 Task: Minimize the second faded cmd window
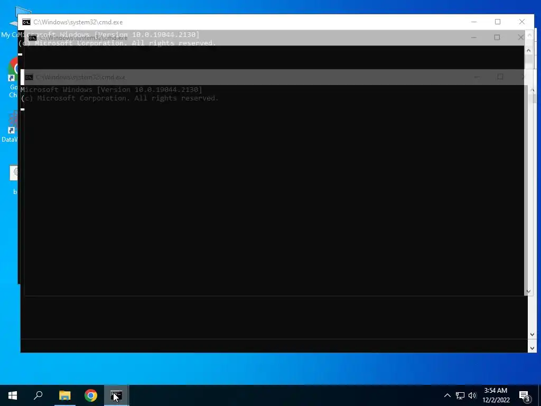(474, 38)
